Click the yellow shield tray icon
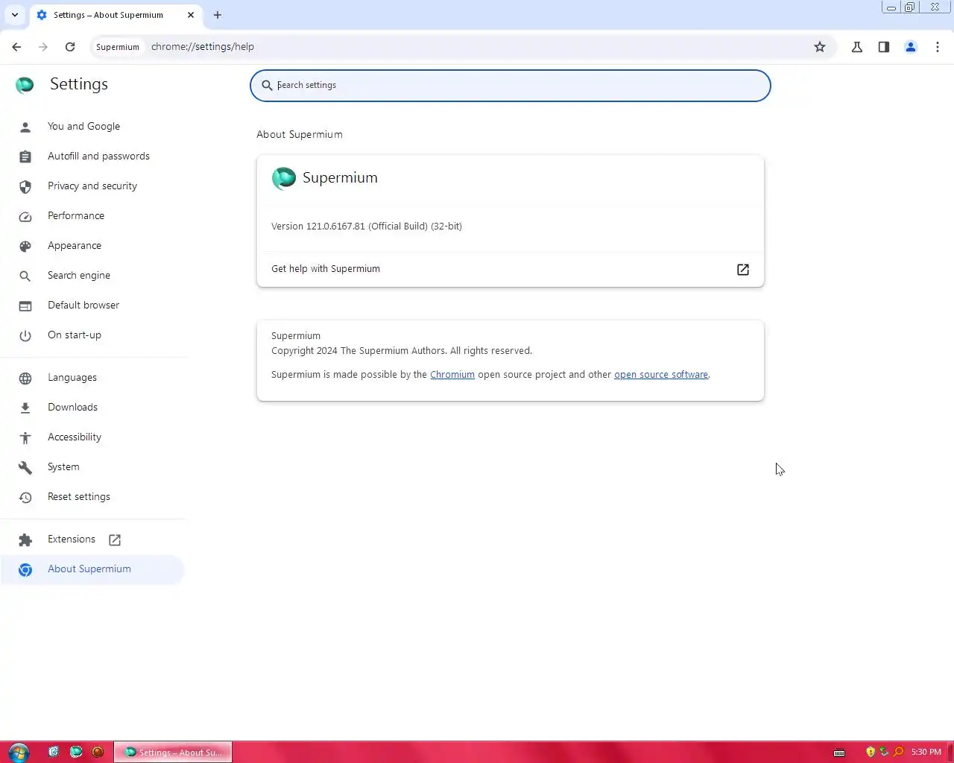 (871, 752)
